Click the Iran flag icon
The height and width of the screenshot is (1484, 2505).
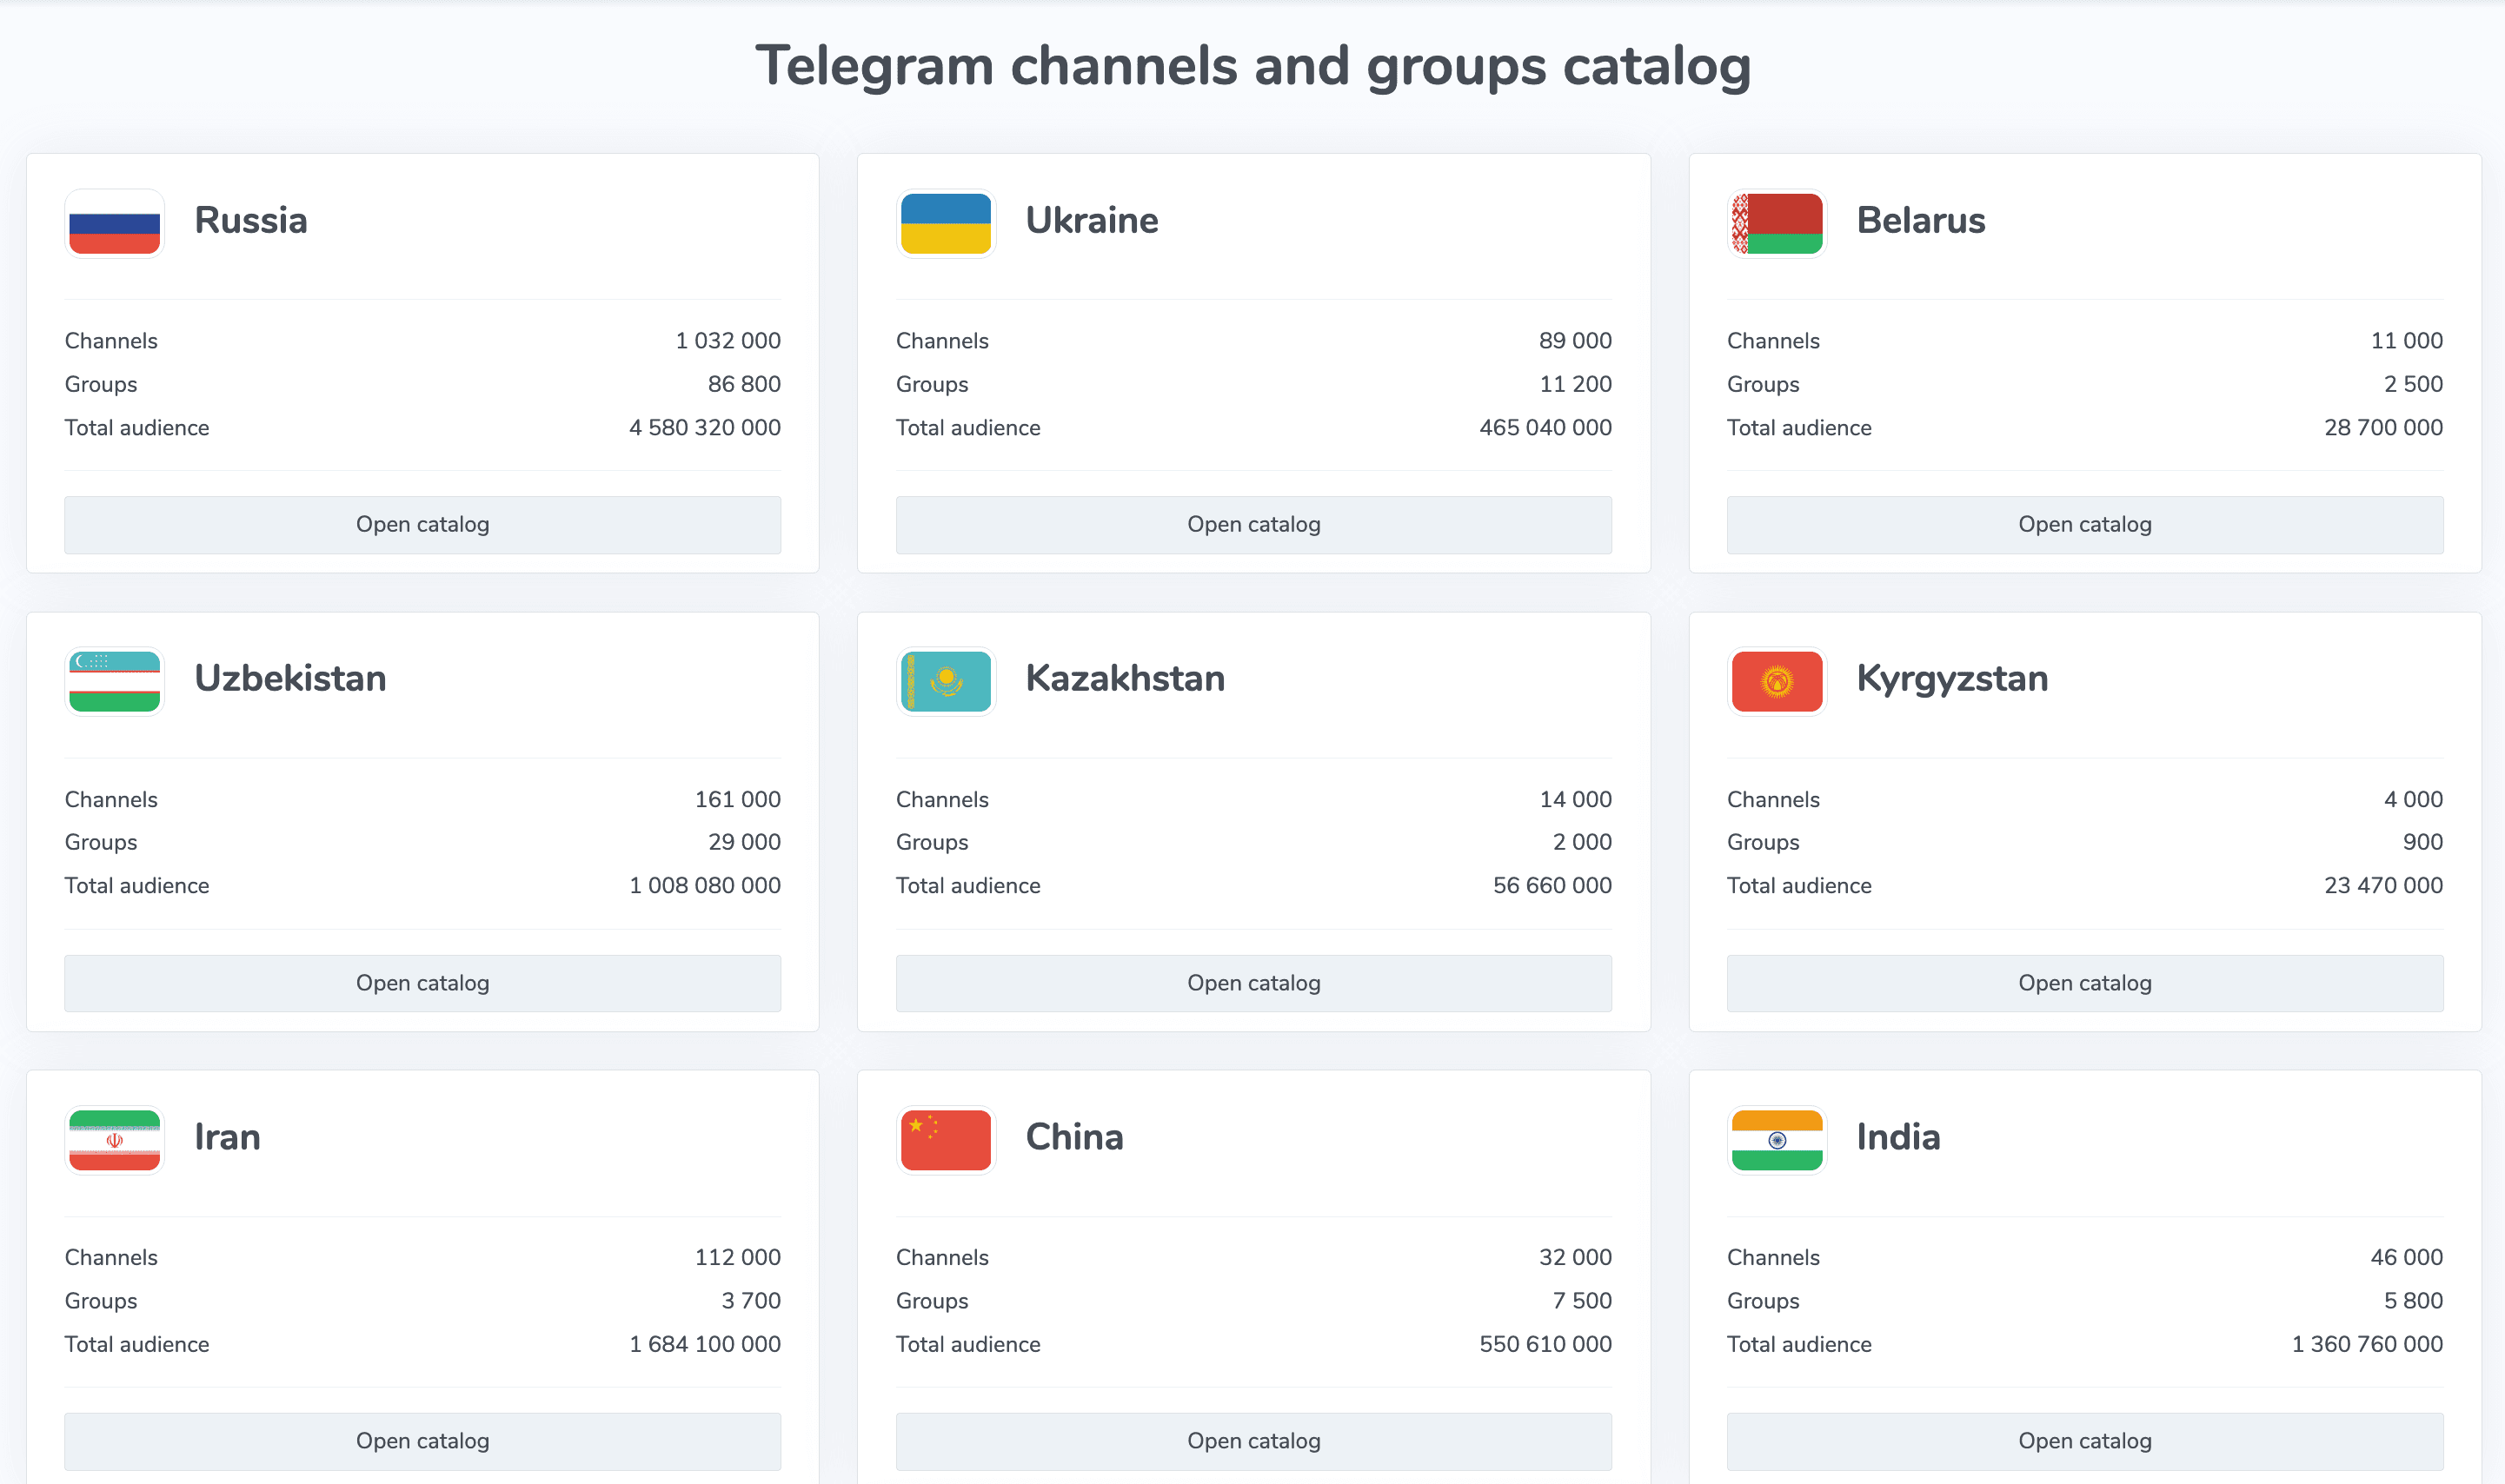pyautogui.click(x=114, y=1140)
